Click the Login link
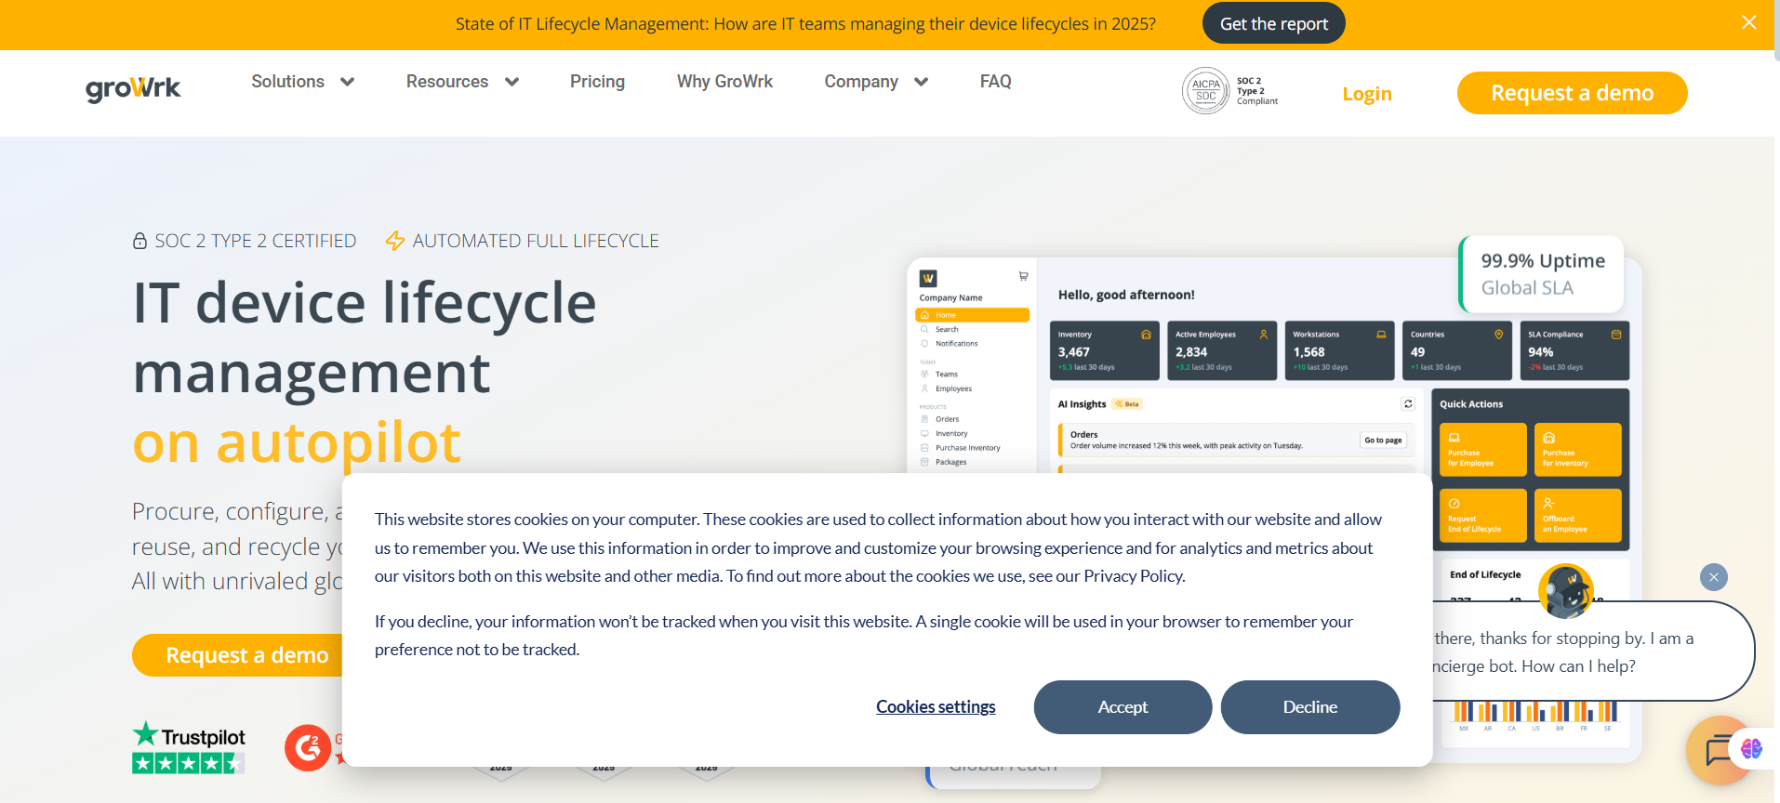Screen dimensions: 1780x803 click(x=1366, y=94)
